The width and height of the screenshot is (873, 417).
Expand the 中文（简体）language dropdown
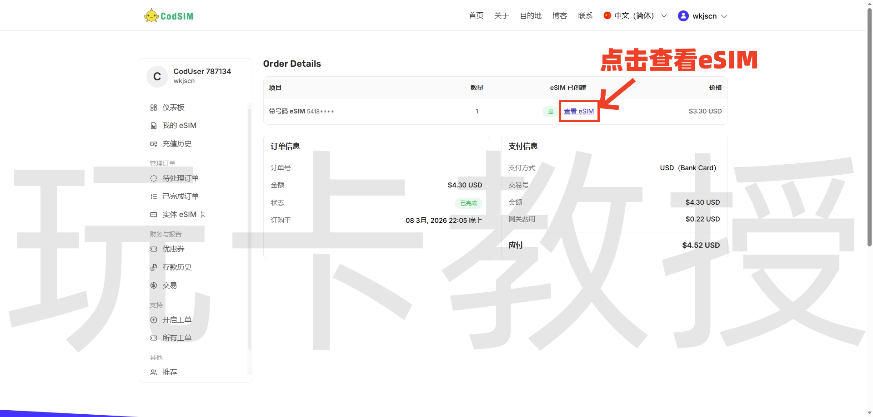click(664, 15)
